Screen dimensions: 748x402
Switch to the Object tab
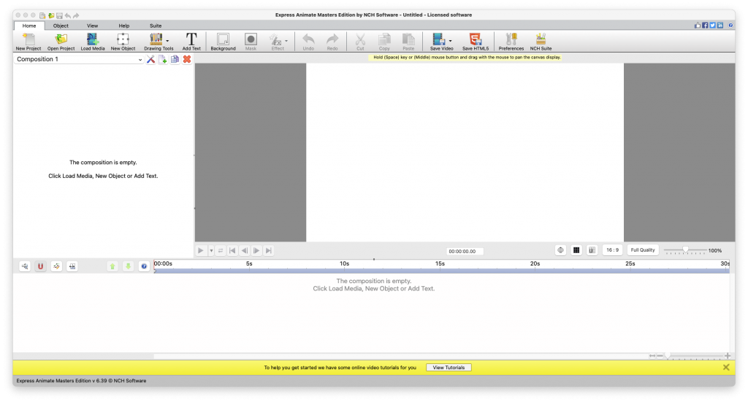pos(61,26)
